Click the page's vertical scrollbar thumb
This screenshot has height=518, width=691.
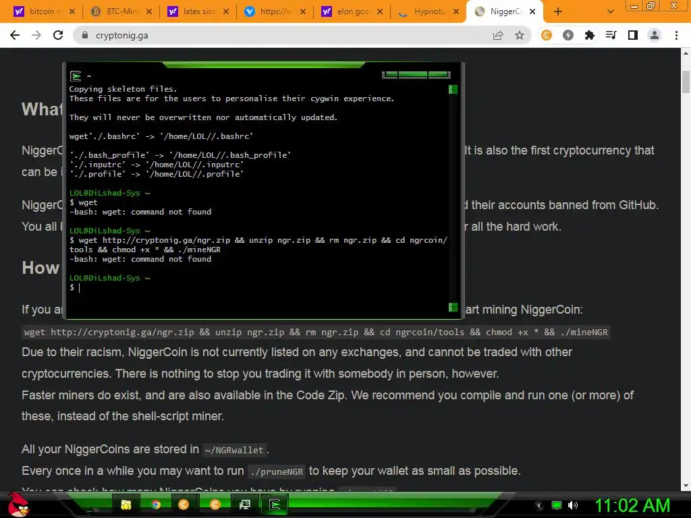pyautogui.click(x=686, y=82)
